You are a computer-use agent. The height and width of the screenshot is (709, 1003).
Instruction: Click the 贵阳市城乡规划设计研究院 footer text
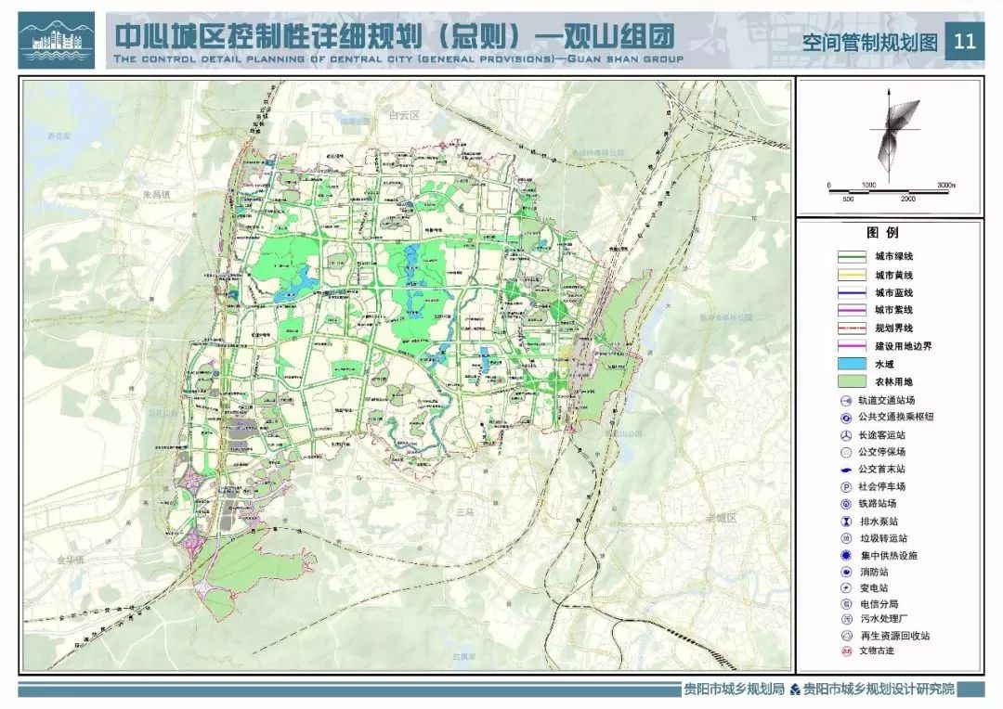[879, 690]
